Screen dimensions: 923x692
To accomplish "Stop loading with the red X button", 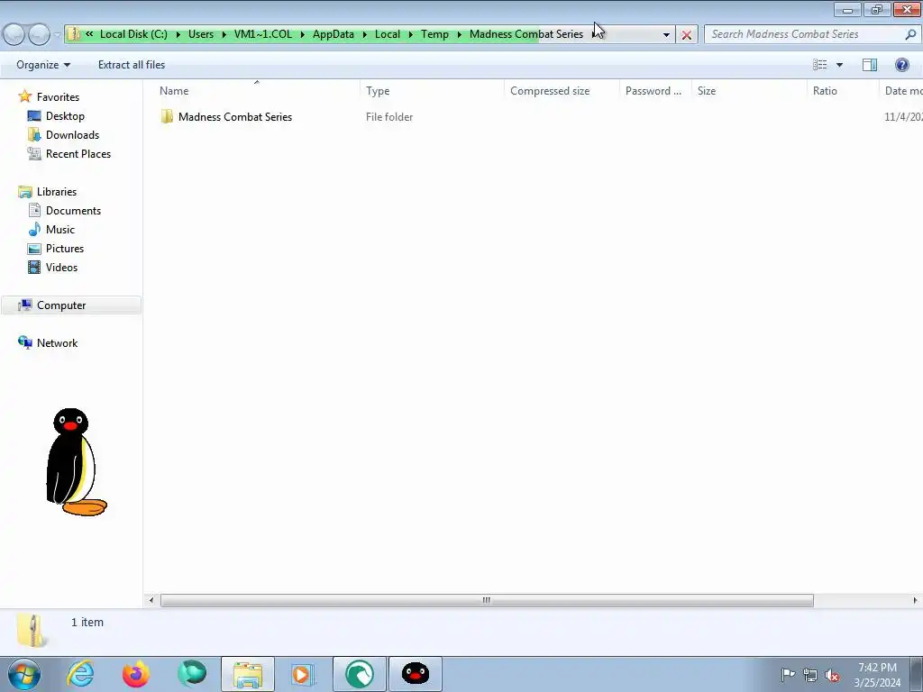I will pos(686,35).
